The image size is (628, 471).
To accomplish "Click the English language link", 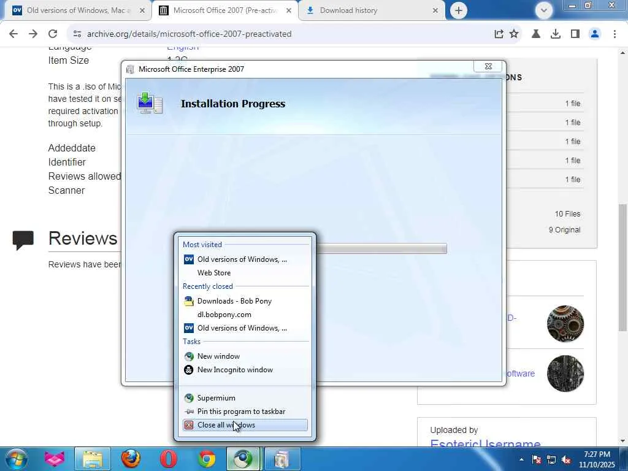I will pos(183,48).
